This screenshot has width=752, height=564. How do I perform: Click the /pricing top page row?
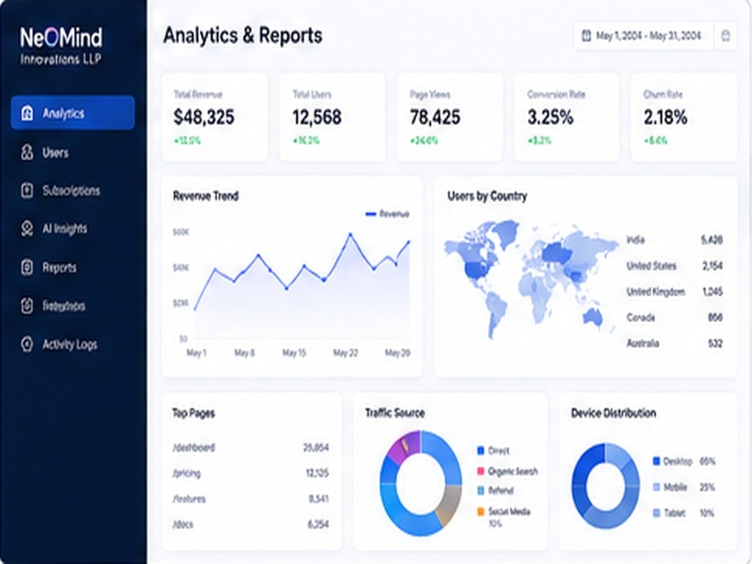tap(251, 473)
